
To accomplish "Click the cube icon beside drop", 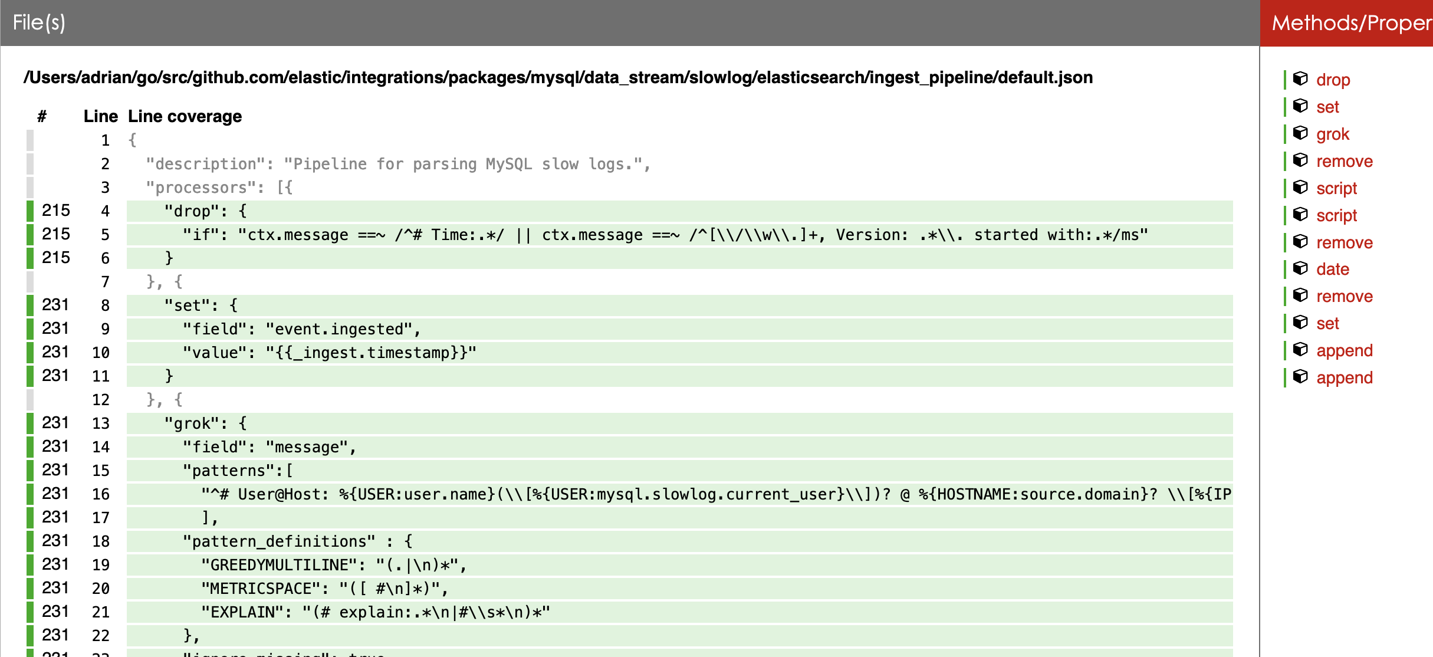I will pos(1300,79).
